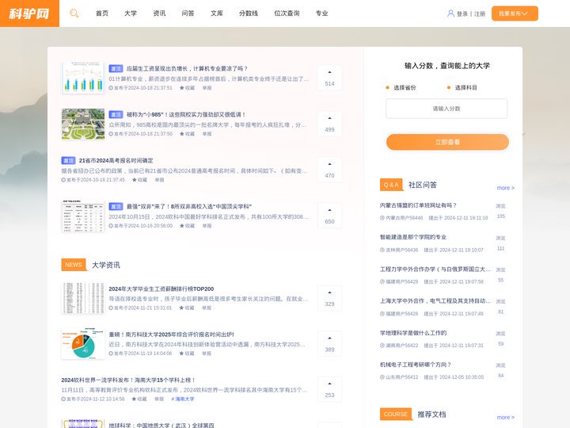This screenshot has height=428, width=570.
Task: Open article title 被称为小985
Action: (186, 114)
